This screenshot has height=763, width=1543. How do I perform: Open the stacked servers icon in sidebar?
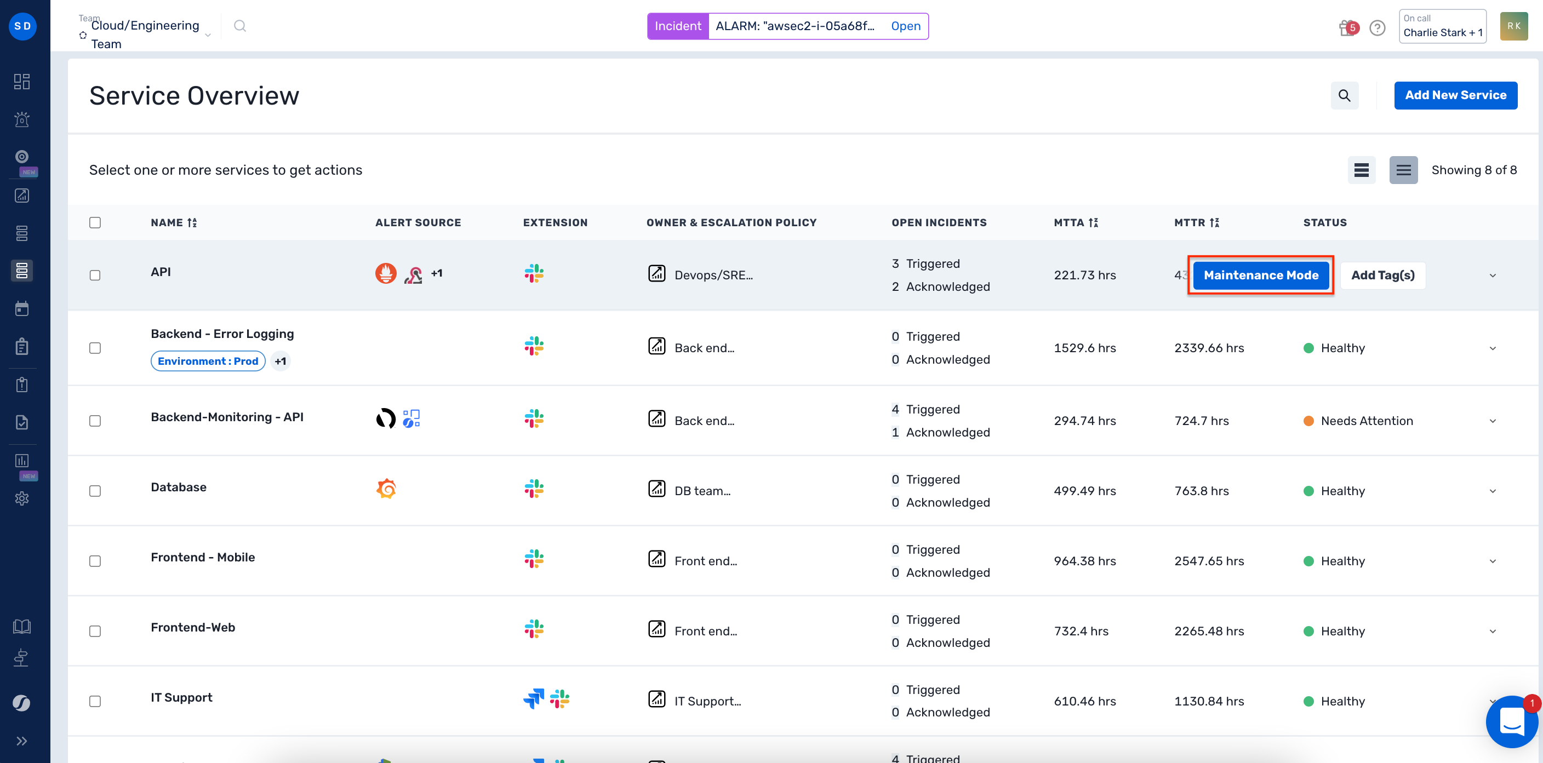[22, 233]
